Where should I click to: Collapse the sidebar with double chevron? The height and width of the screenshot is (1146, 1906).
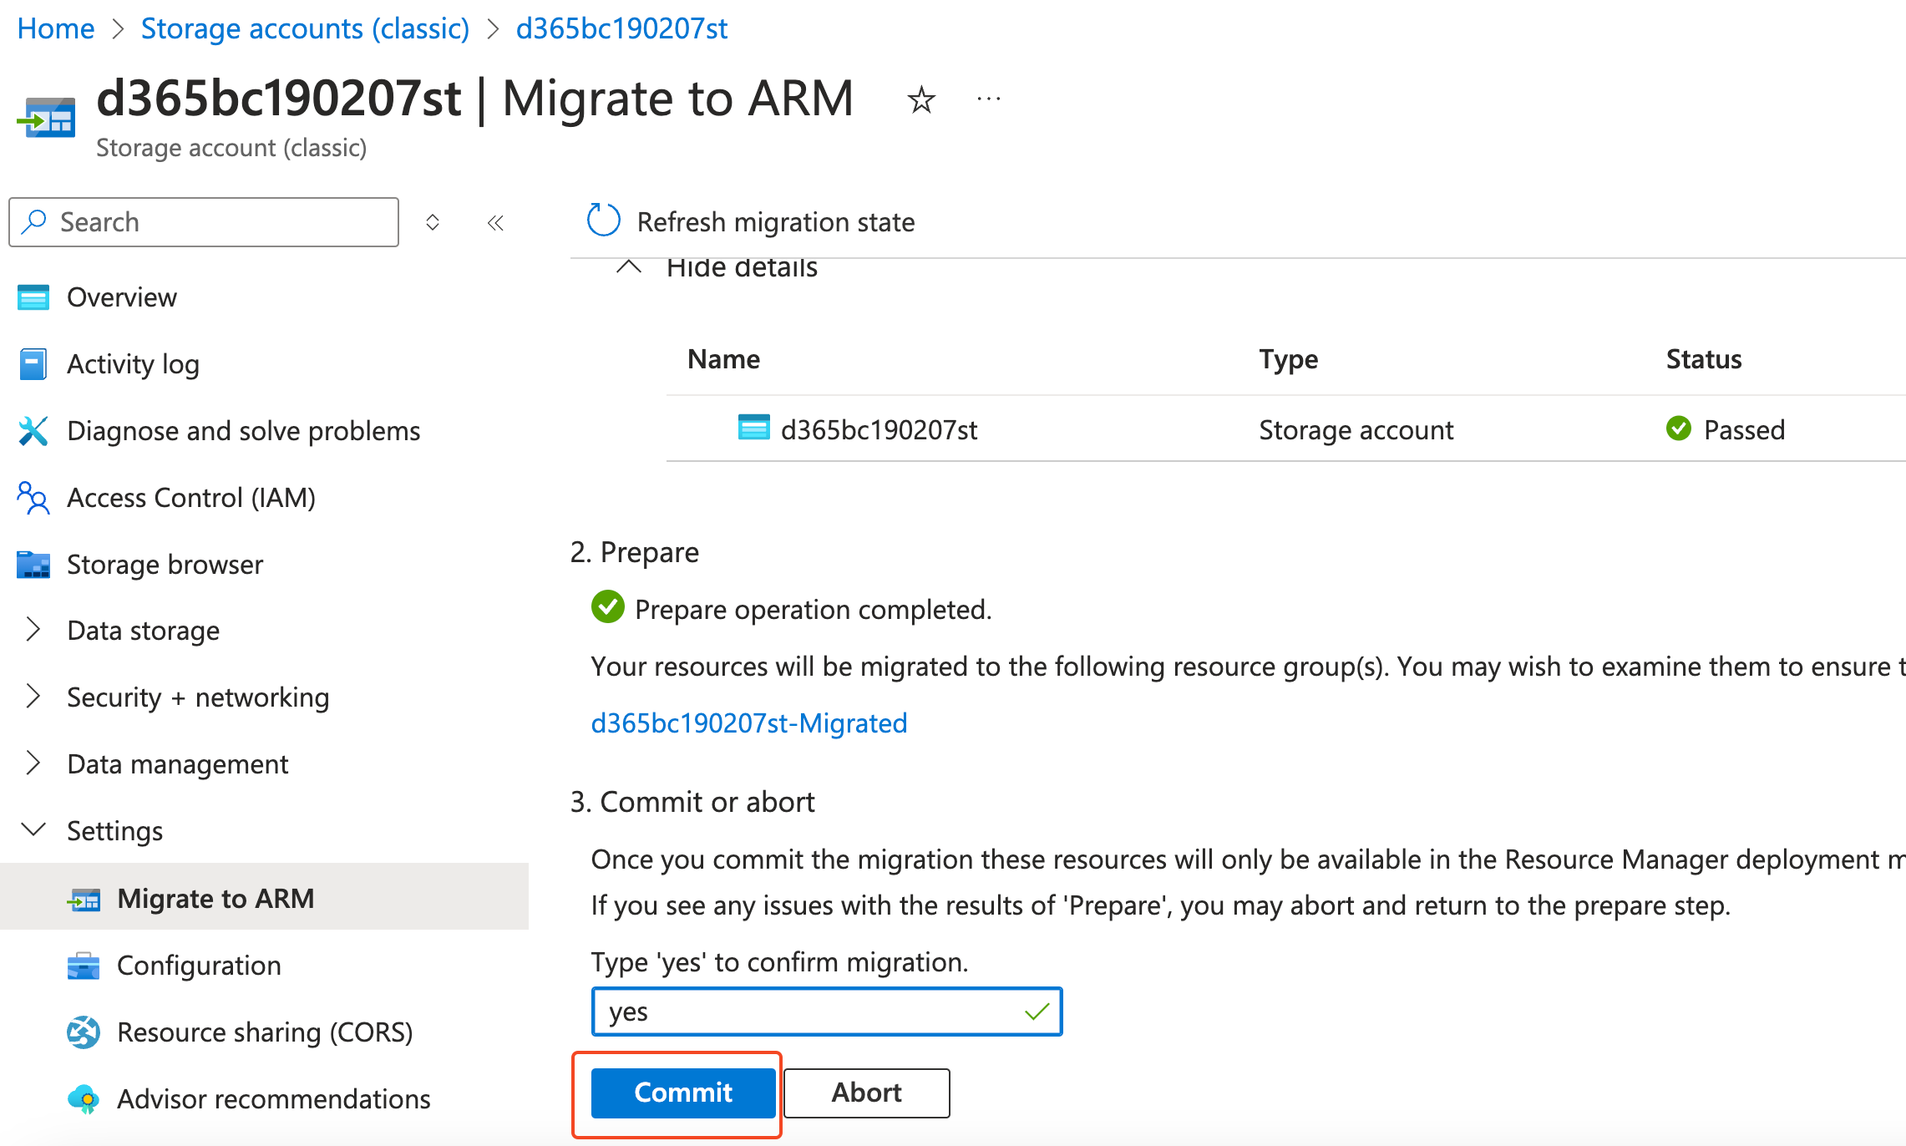[495, 223]
